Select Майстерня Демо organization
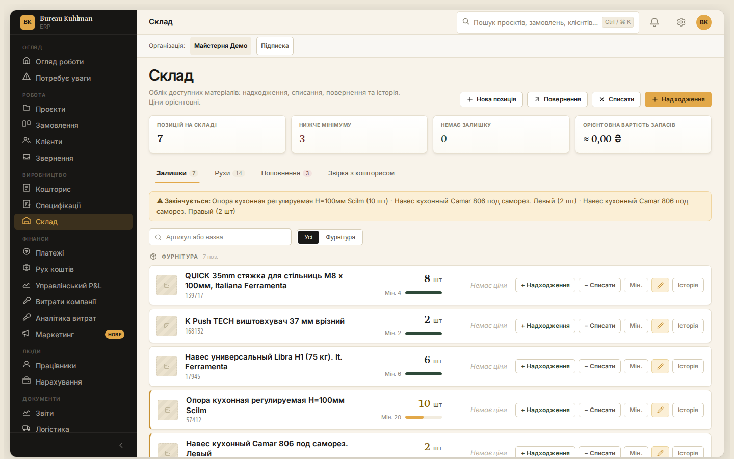This screenshot has height=459, width=734. click(221, 46)
